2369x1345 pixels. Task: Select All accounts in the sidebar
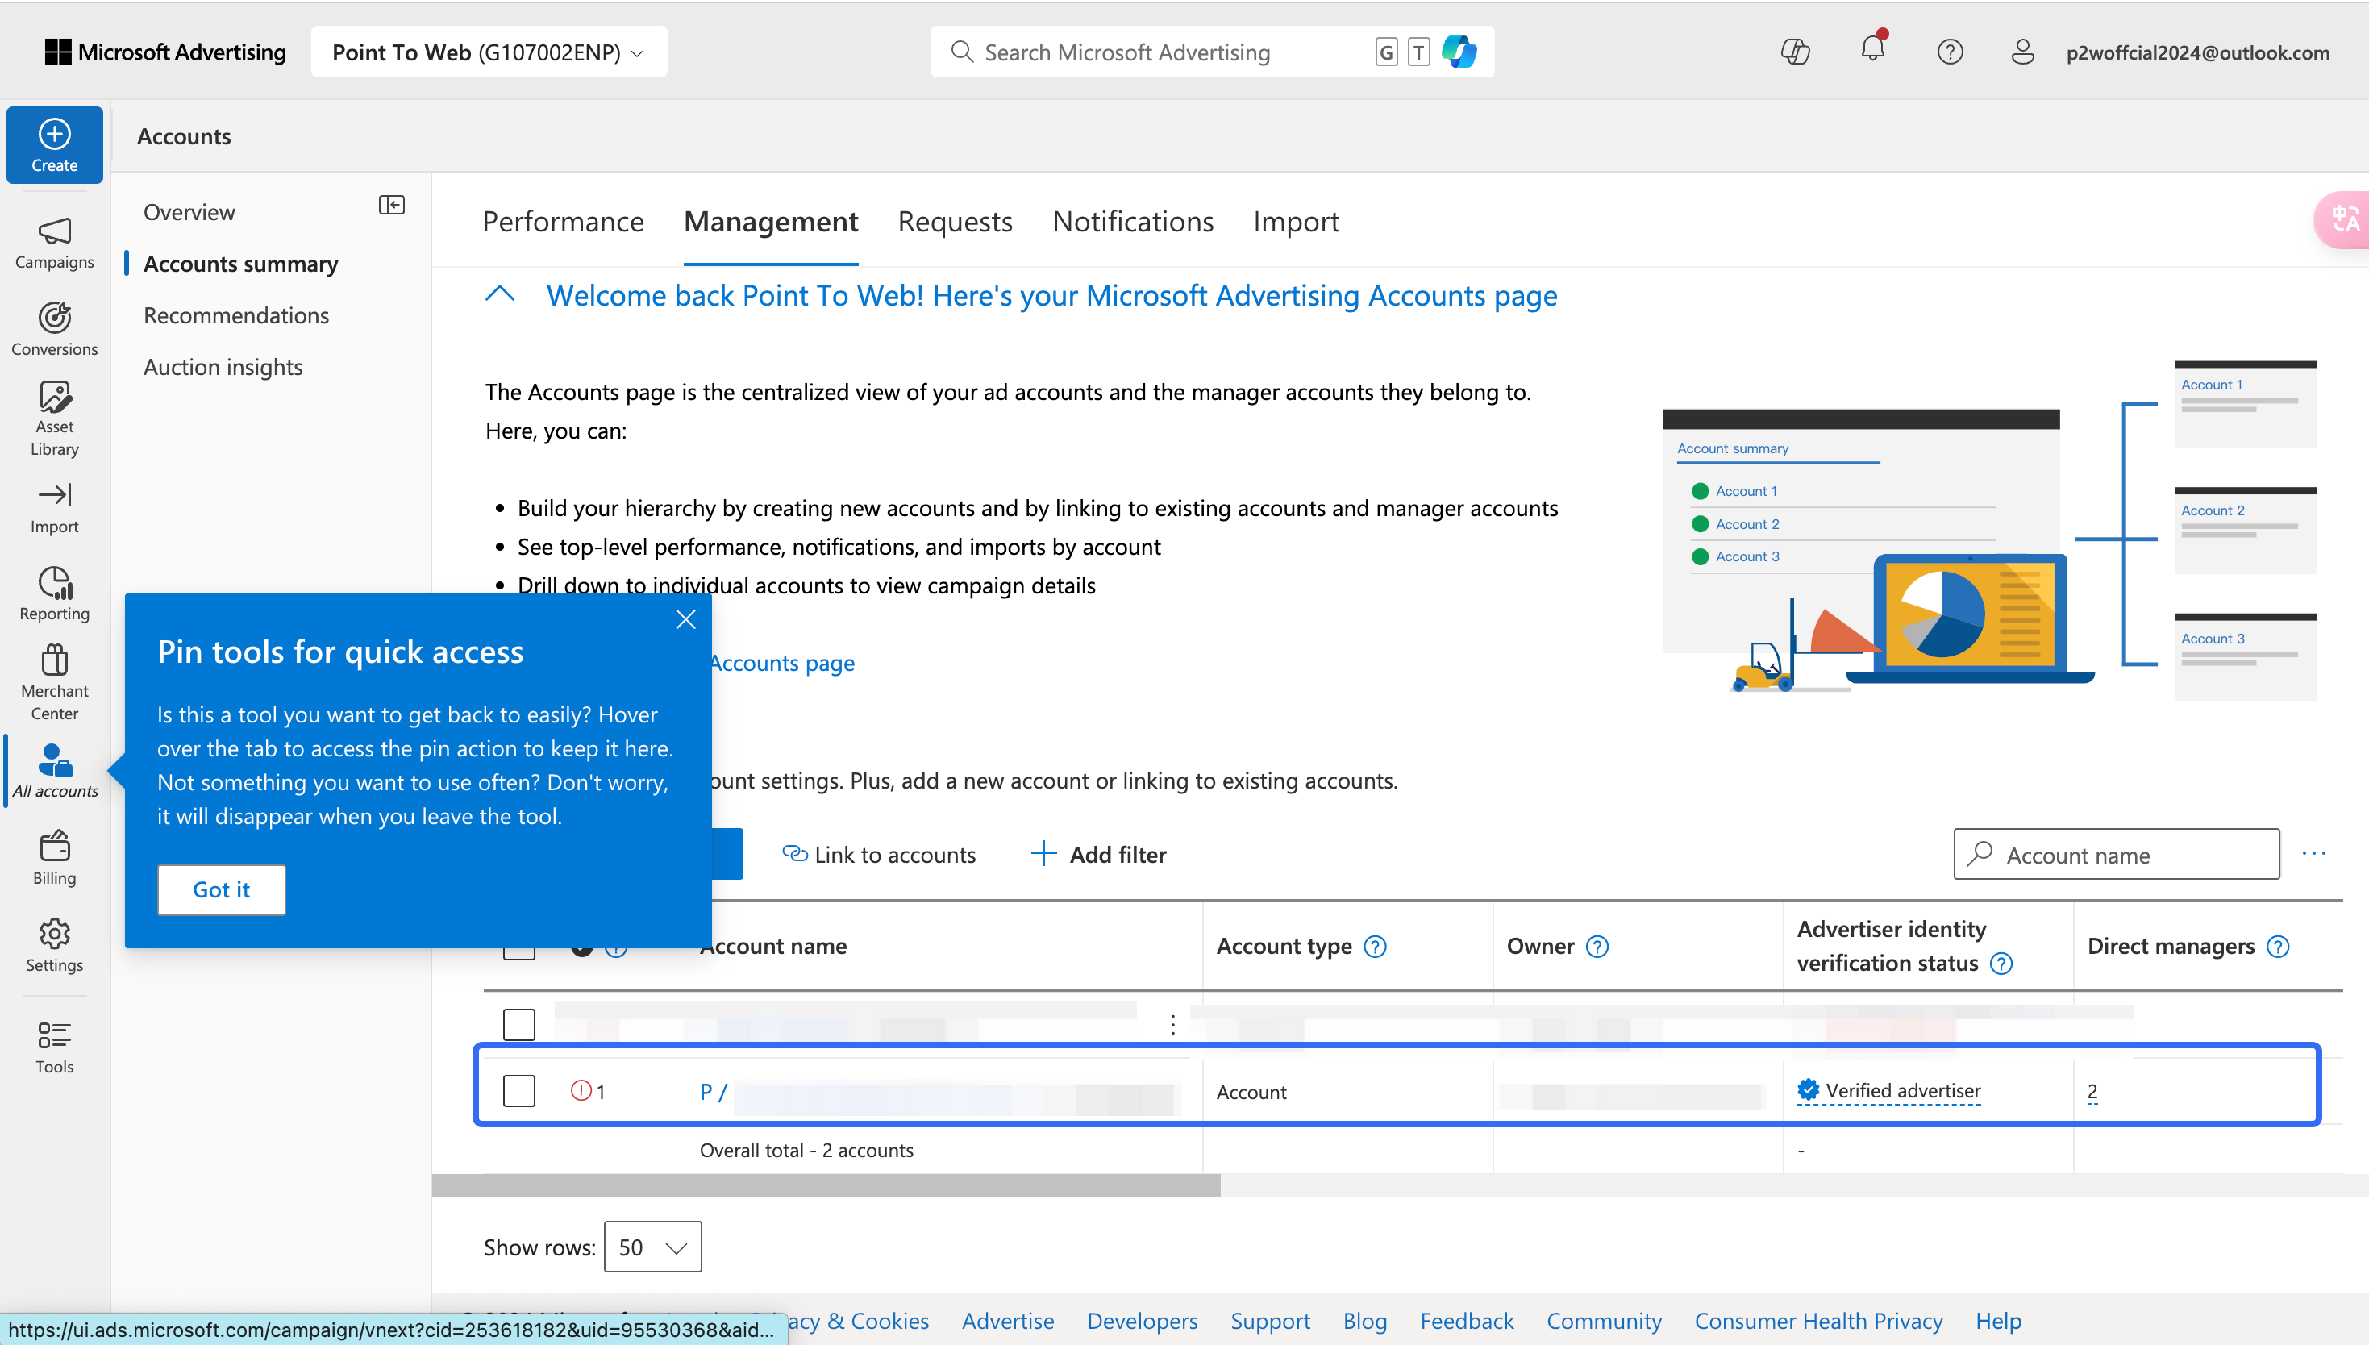[x=55, y=772]
